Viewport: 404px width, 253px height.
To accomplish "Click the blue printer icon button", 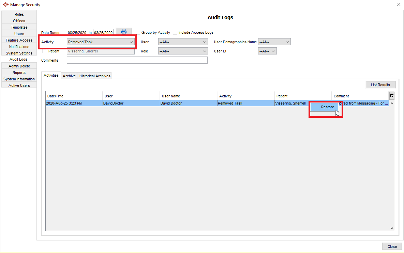I will pos(124,32).
